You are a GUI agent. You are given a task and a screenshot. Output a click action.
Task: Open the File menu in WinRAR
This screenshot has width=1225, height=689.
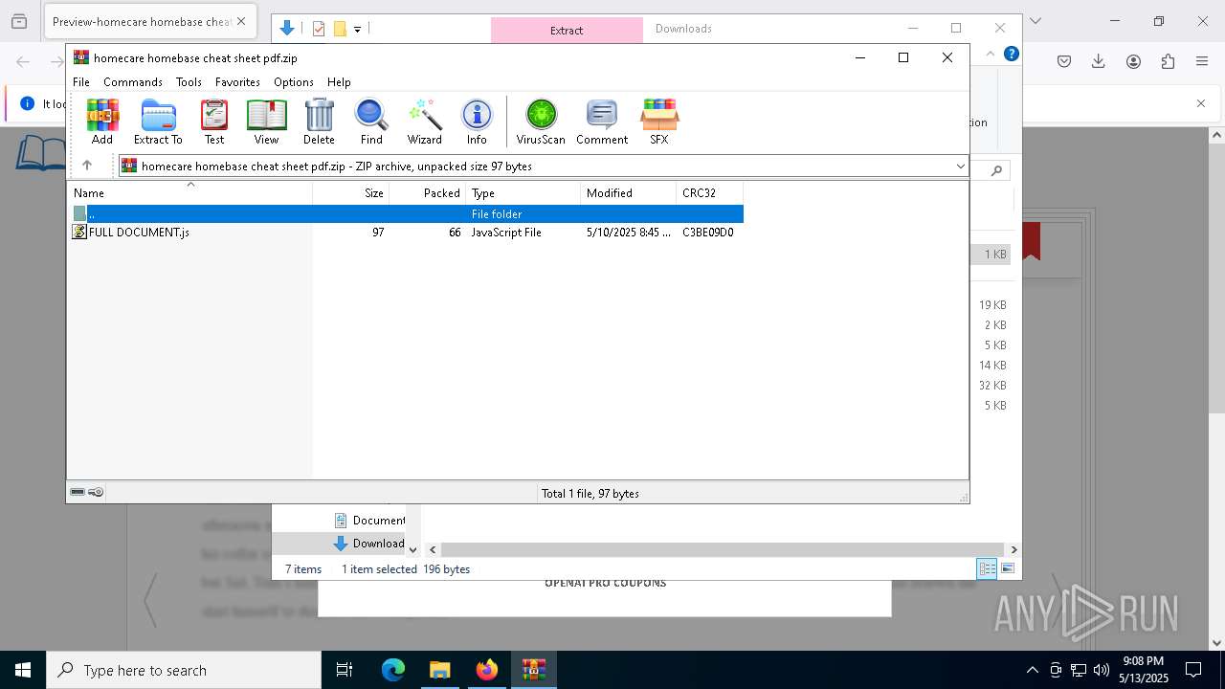[x=81, y=82]
